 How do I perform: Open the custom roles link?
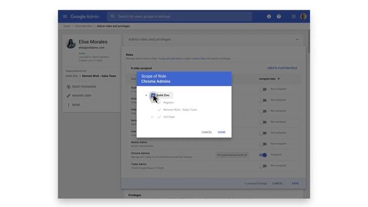(198, 59)
